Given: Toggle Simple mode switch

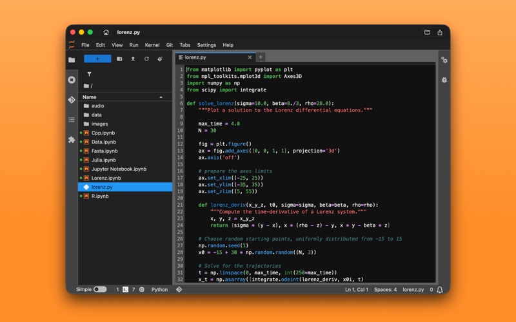Looking at the screenshot, I should click(100, 290).
